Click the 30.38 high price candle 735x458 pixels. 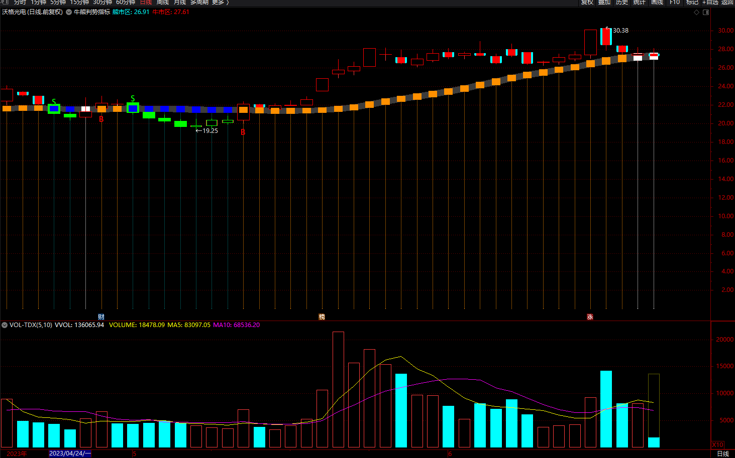(606, 37)
